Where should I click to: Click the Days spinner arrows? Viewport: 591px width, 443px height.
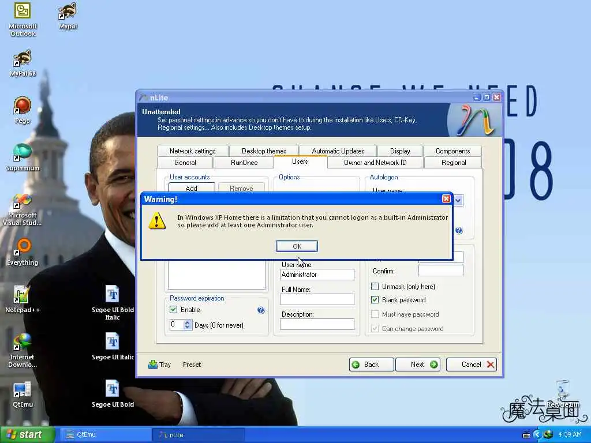coord(188,325)
